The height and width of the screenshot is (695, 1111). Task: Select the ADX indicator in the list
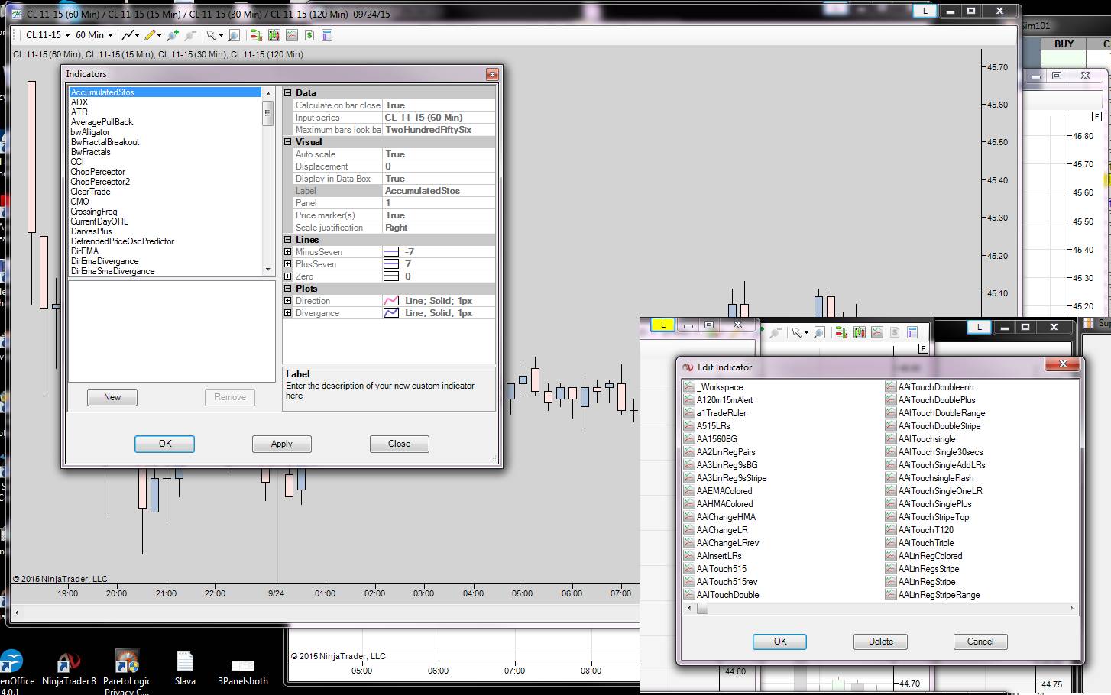tap(79, 102)
